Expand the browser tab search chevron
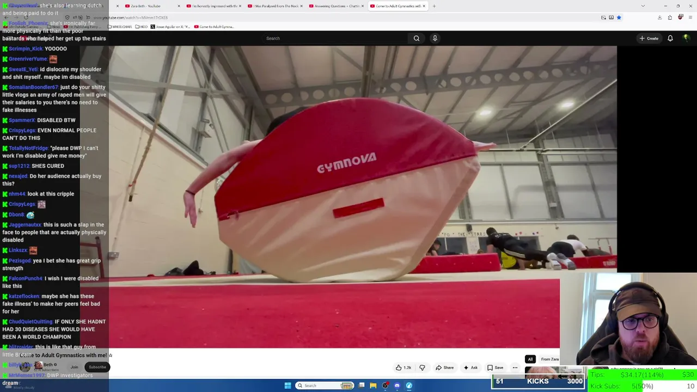Screen dimensions: 697x392 [x=643, y=6]
